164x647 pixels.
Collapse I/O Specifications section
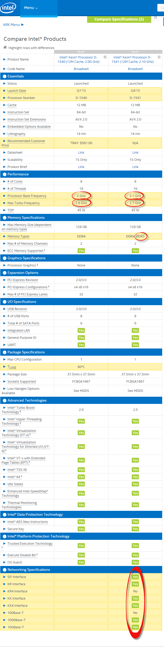pos(5,302)
